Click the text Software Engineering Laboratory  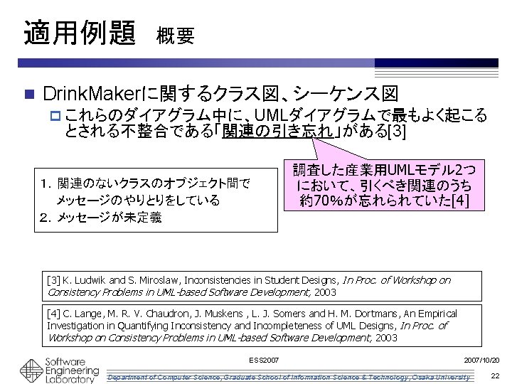pos(72,370)
